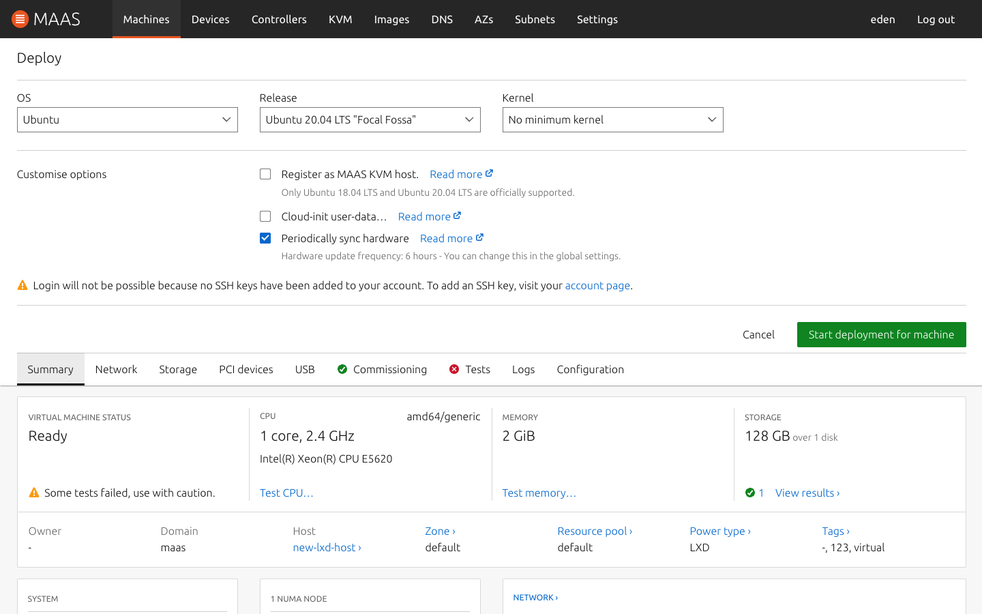
Task: Switch to the Storage tab
Action: click(x=178, y=369)
